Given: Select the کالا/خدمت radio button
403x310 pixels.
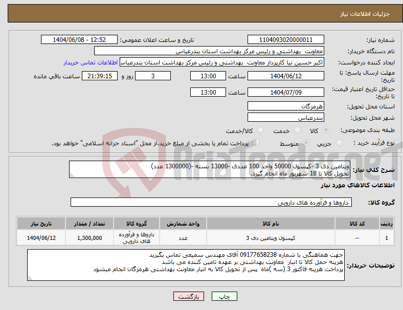Looking at the screenshot, I should [260, 130].
